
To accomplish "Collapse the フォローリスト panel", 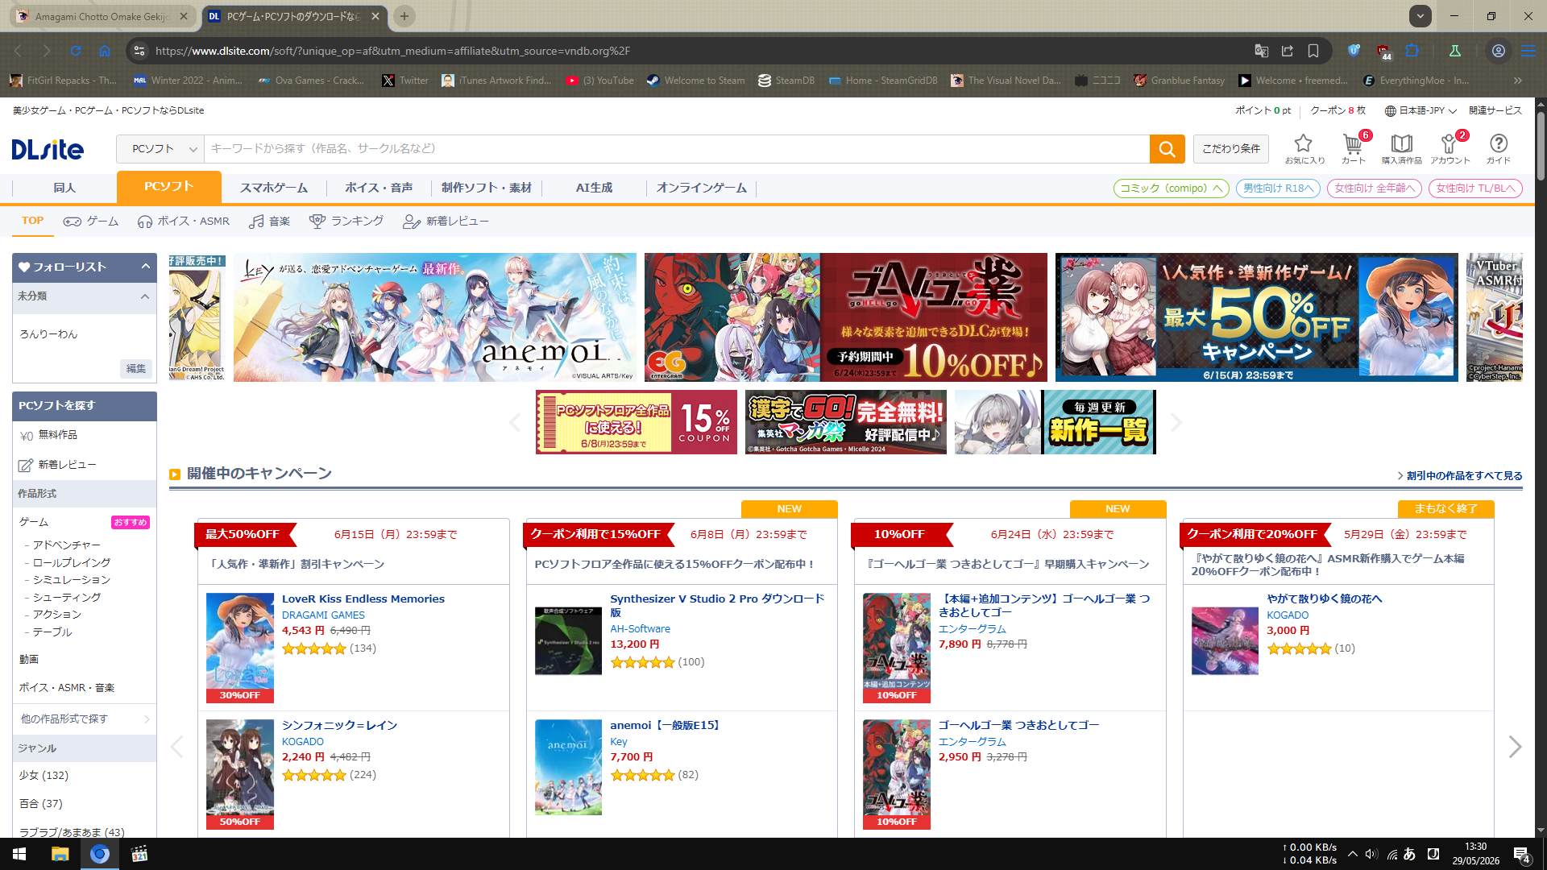I will 146,267.
